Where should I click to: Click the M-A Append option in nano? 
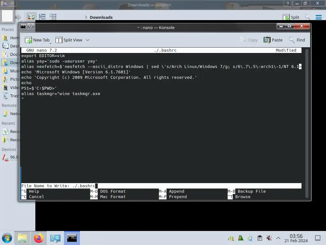172,191
